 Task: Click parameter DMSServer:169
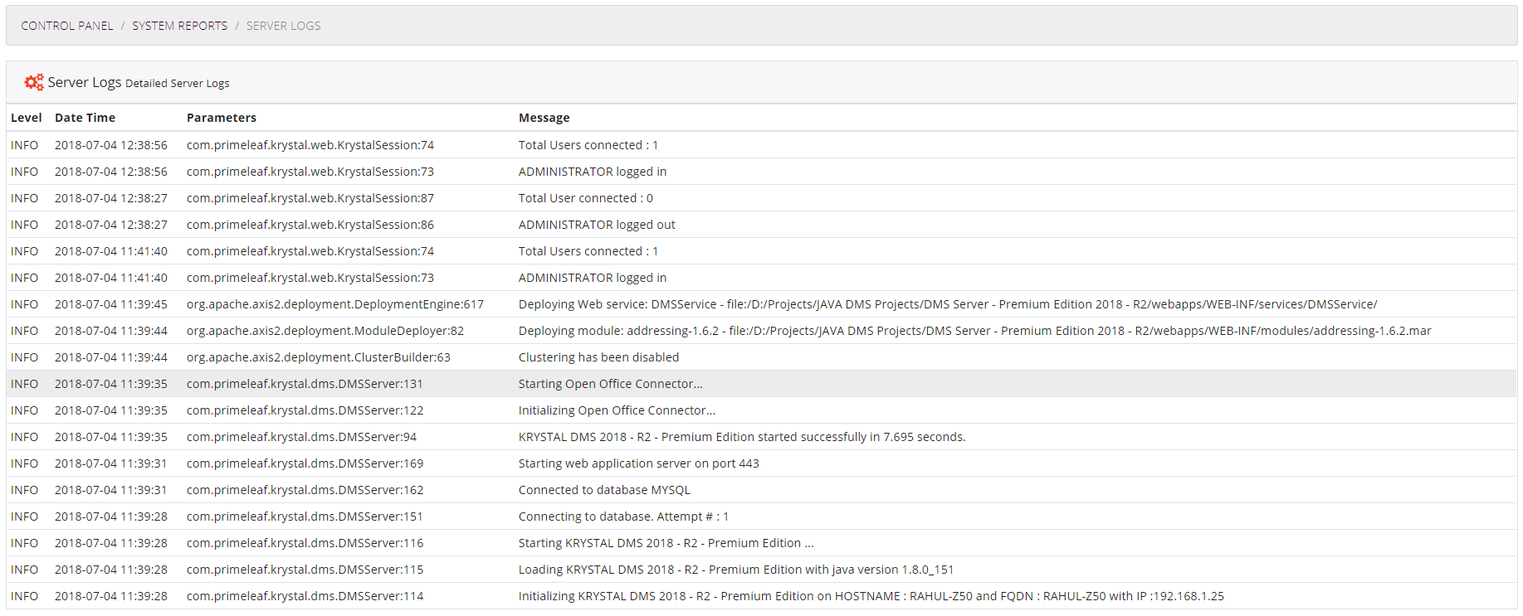pos(305,463)
